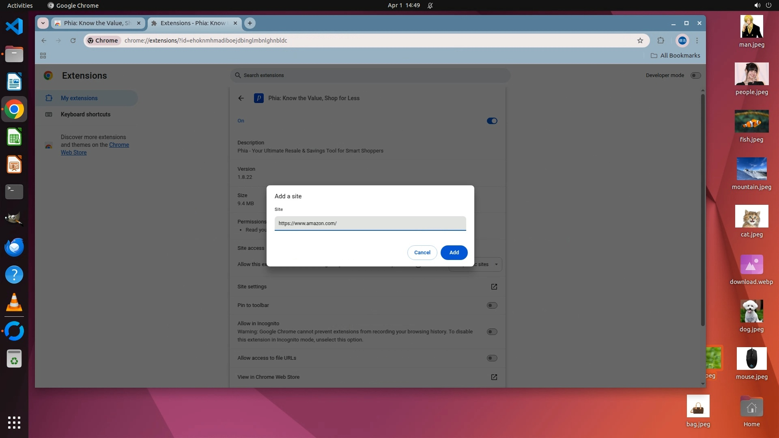The width and height of the screenshot is (779, 438).
Task: Cancel the Add a site dialog
Action: click(422, 253)
